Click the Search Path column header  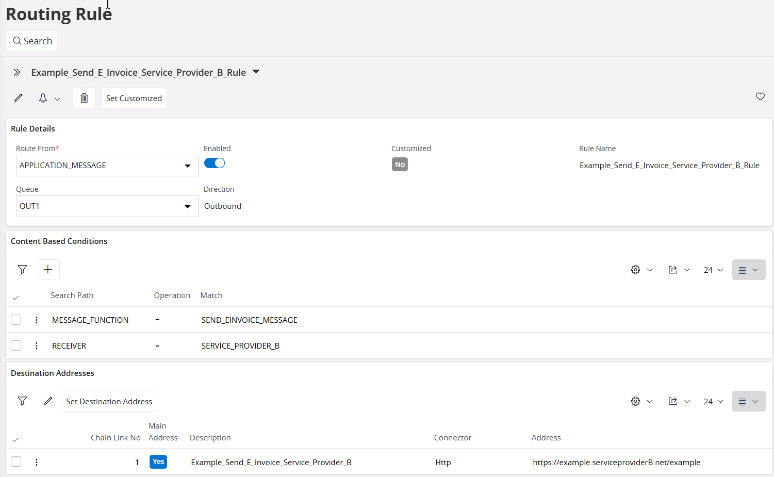click(x=72, y=295)
